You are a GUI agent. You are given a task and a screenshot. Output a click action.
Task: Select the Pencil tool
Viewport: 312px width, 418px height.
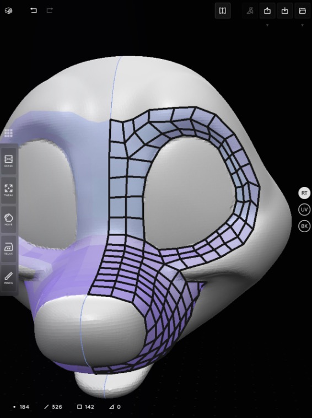pyautogui.click(x=8, y=278)
